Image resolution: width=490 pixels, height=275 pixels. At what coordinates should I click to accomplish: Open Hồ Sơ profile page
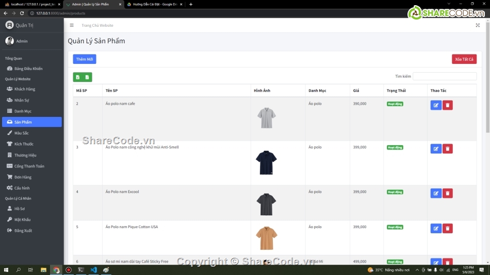click(x=32, y=209)
